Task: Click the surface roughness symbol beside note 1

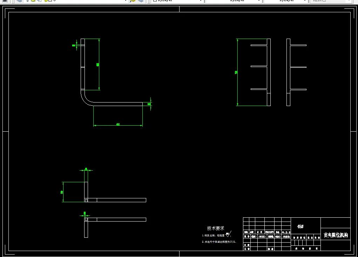Action: [x=228, y=234]
